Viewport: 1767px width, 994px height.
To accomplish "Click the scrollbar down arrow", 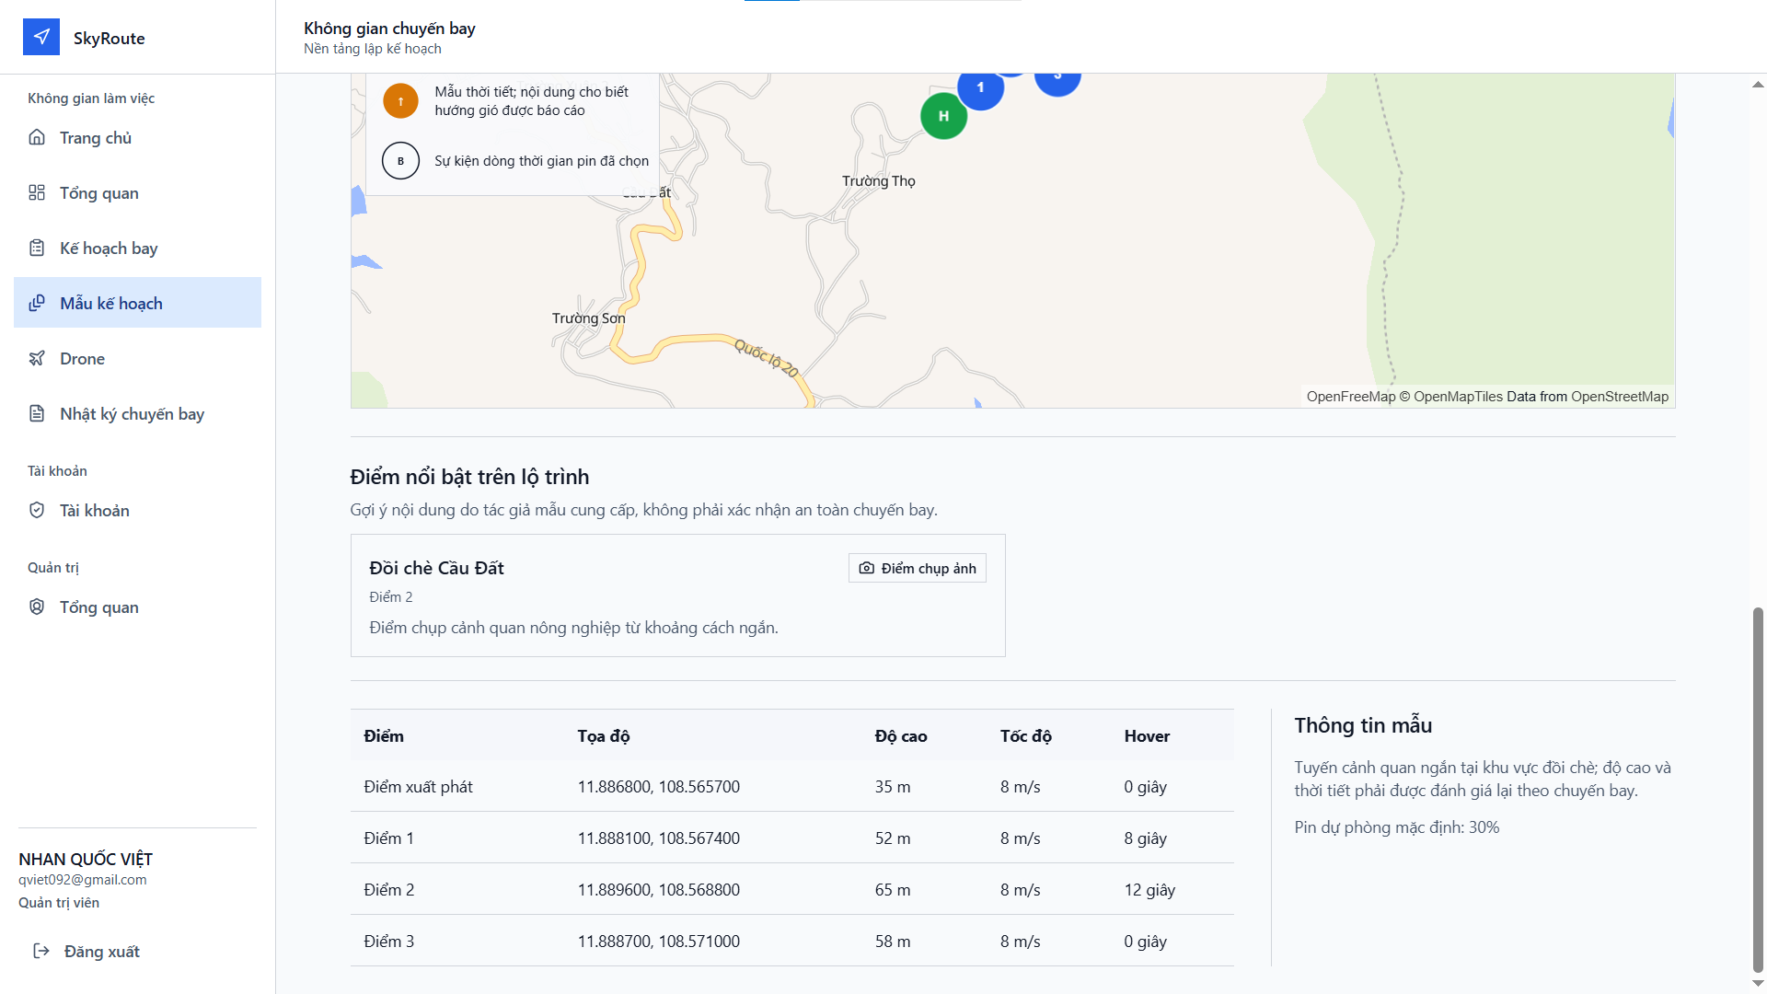I will tap(1758, 984).
